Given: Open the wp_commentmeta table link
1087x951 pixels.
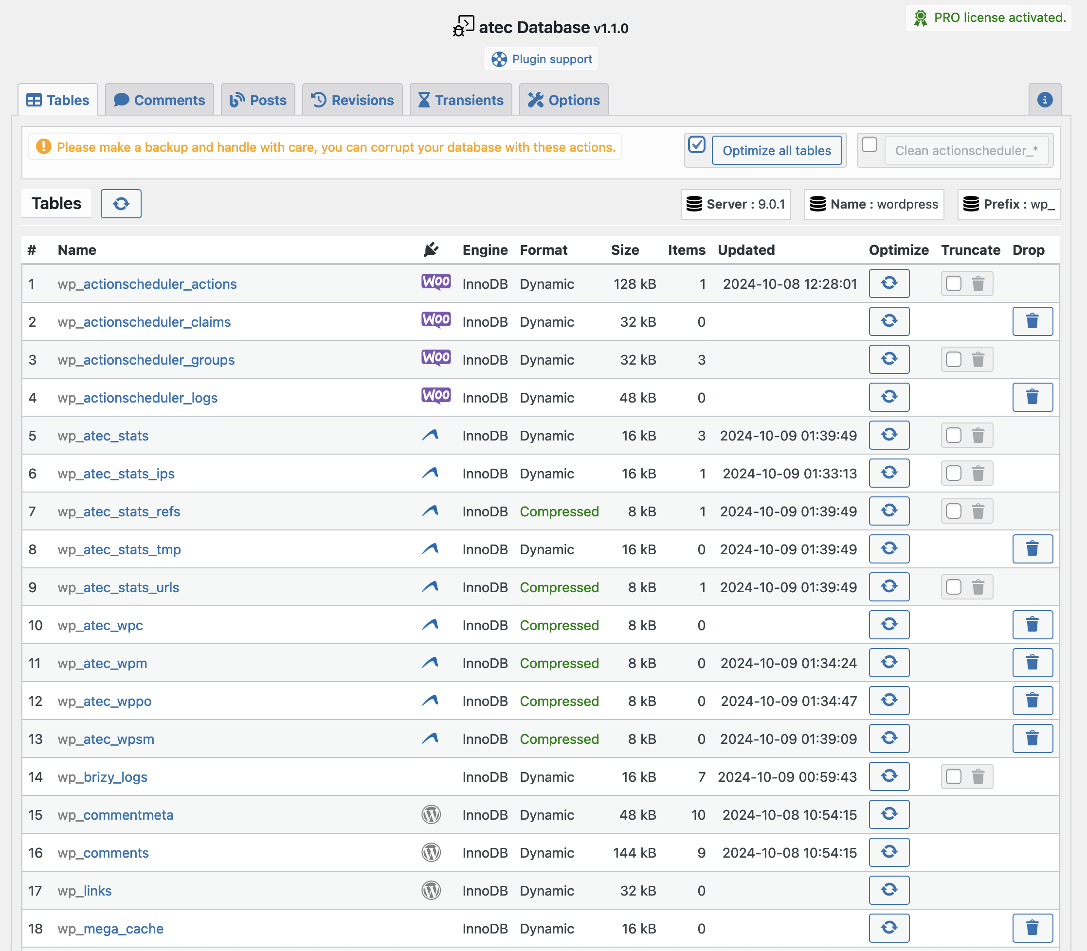Looking at the screenshot, I should click(115, 814).
